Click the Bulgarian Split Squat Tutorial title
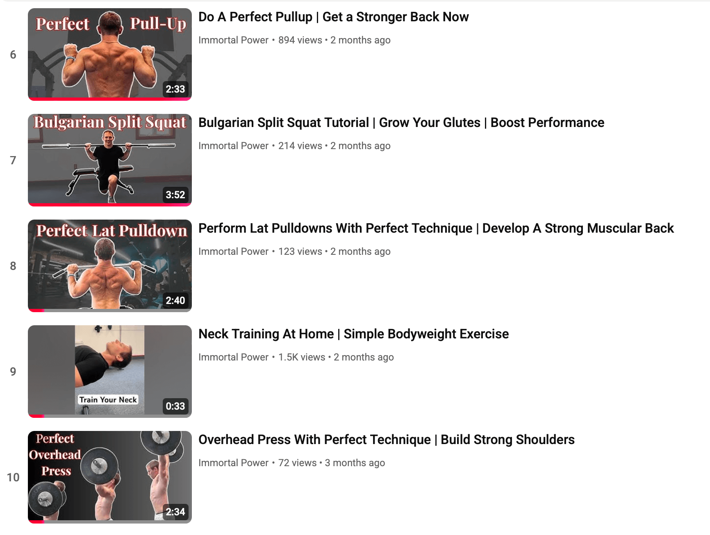The image size is (710, 535). pos(401,122)
